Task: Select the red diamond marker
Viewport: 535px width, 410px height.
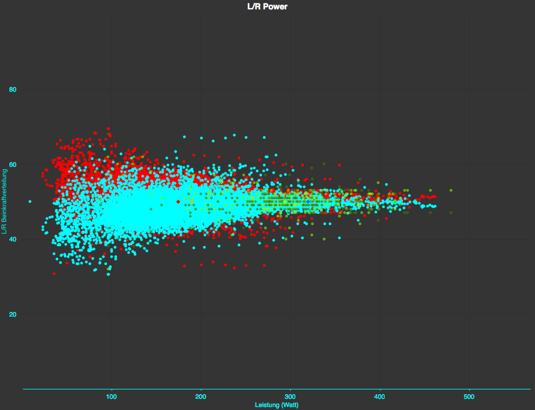Action: coord(178,201)
